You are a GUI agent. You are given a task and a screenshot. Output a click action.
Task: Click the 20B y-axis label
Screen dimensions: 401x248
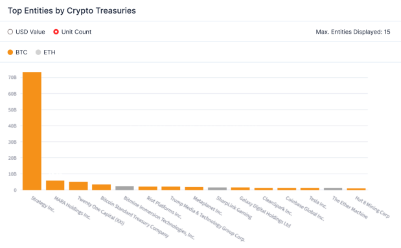click(x=12, y=158)
